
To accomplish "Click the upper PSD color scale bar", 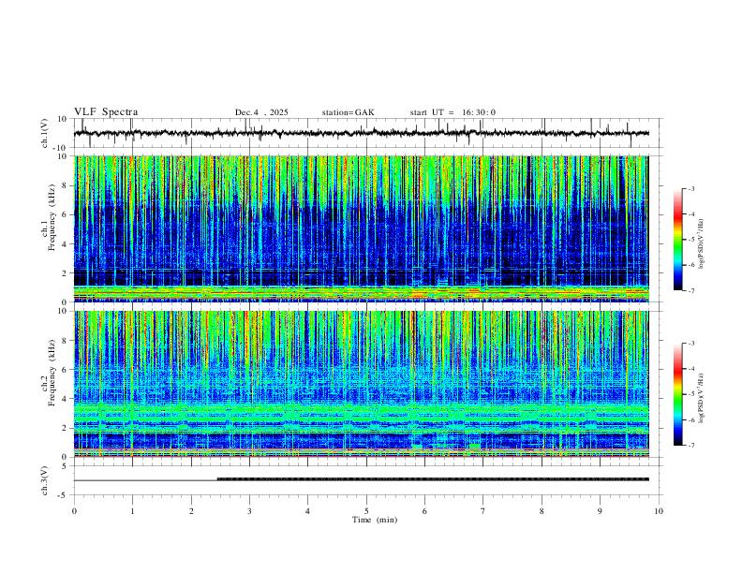I will pos(678,240).
